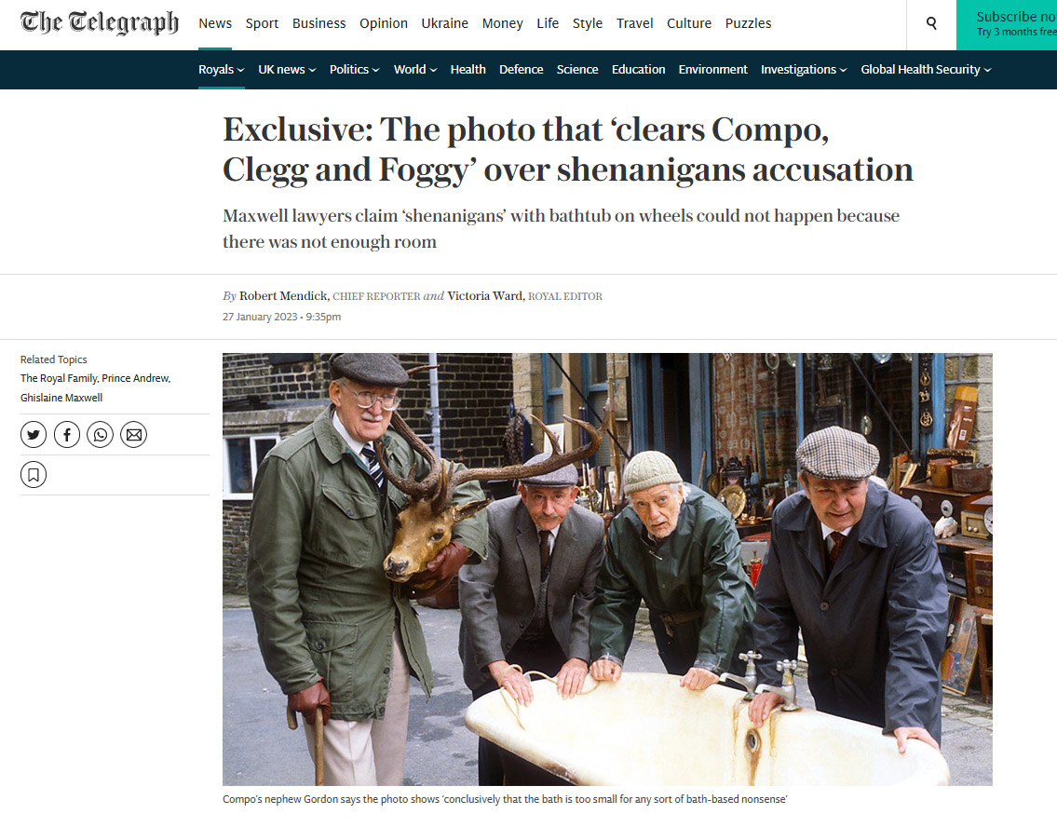Share article via WhatsApp icon

101,435
